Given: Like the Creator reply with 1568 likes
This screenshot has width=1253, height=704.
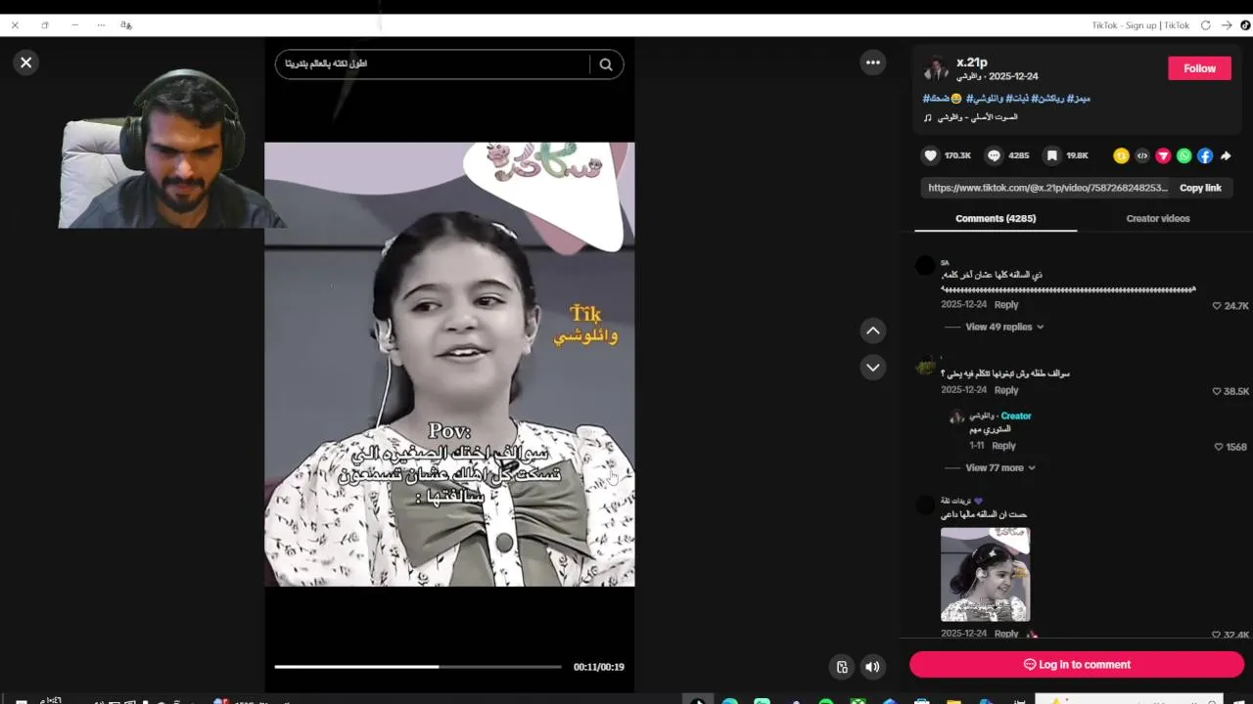Looking at the screenshot, I should 1219,447.
